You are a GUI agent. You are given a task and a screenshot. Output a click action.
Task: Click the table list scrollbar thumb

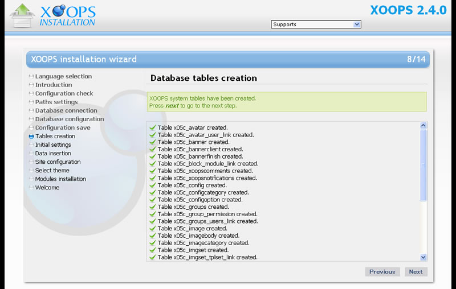[423, 165]
